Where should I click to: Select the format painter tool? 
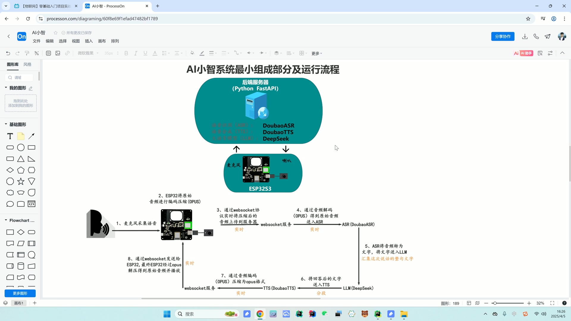[27, 53]
